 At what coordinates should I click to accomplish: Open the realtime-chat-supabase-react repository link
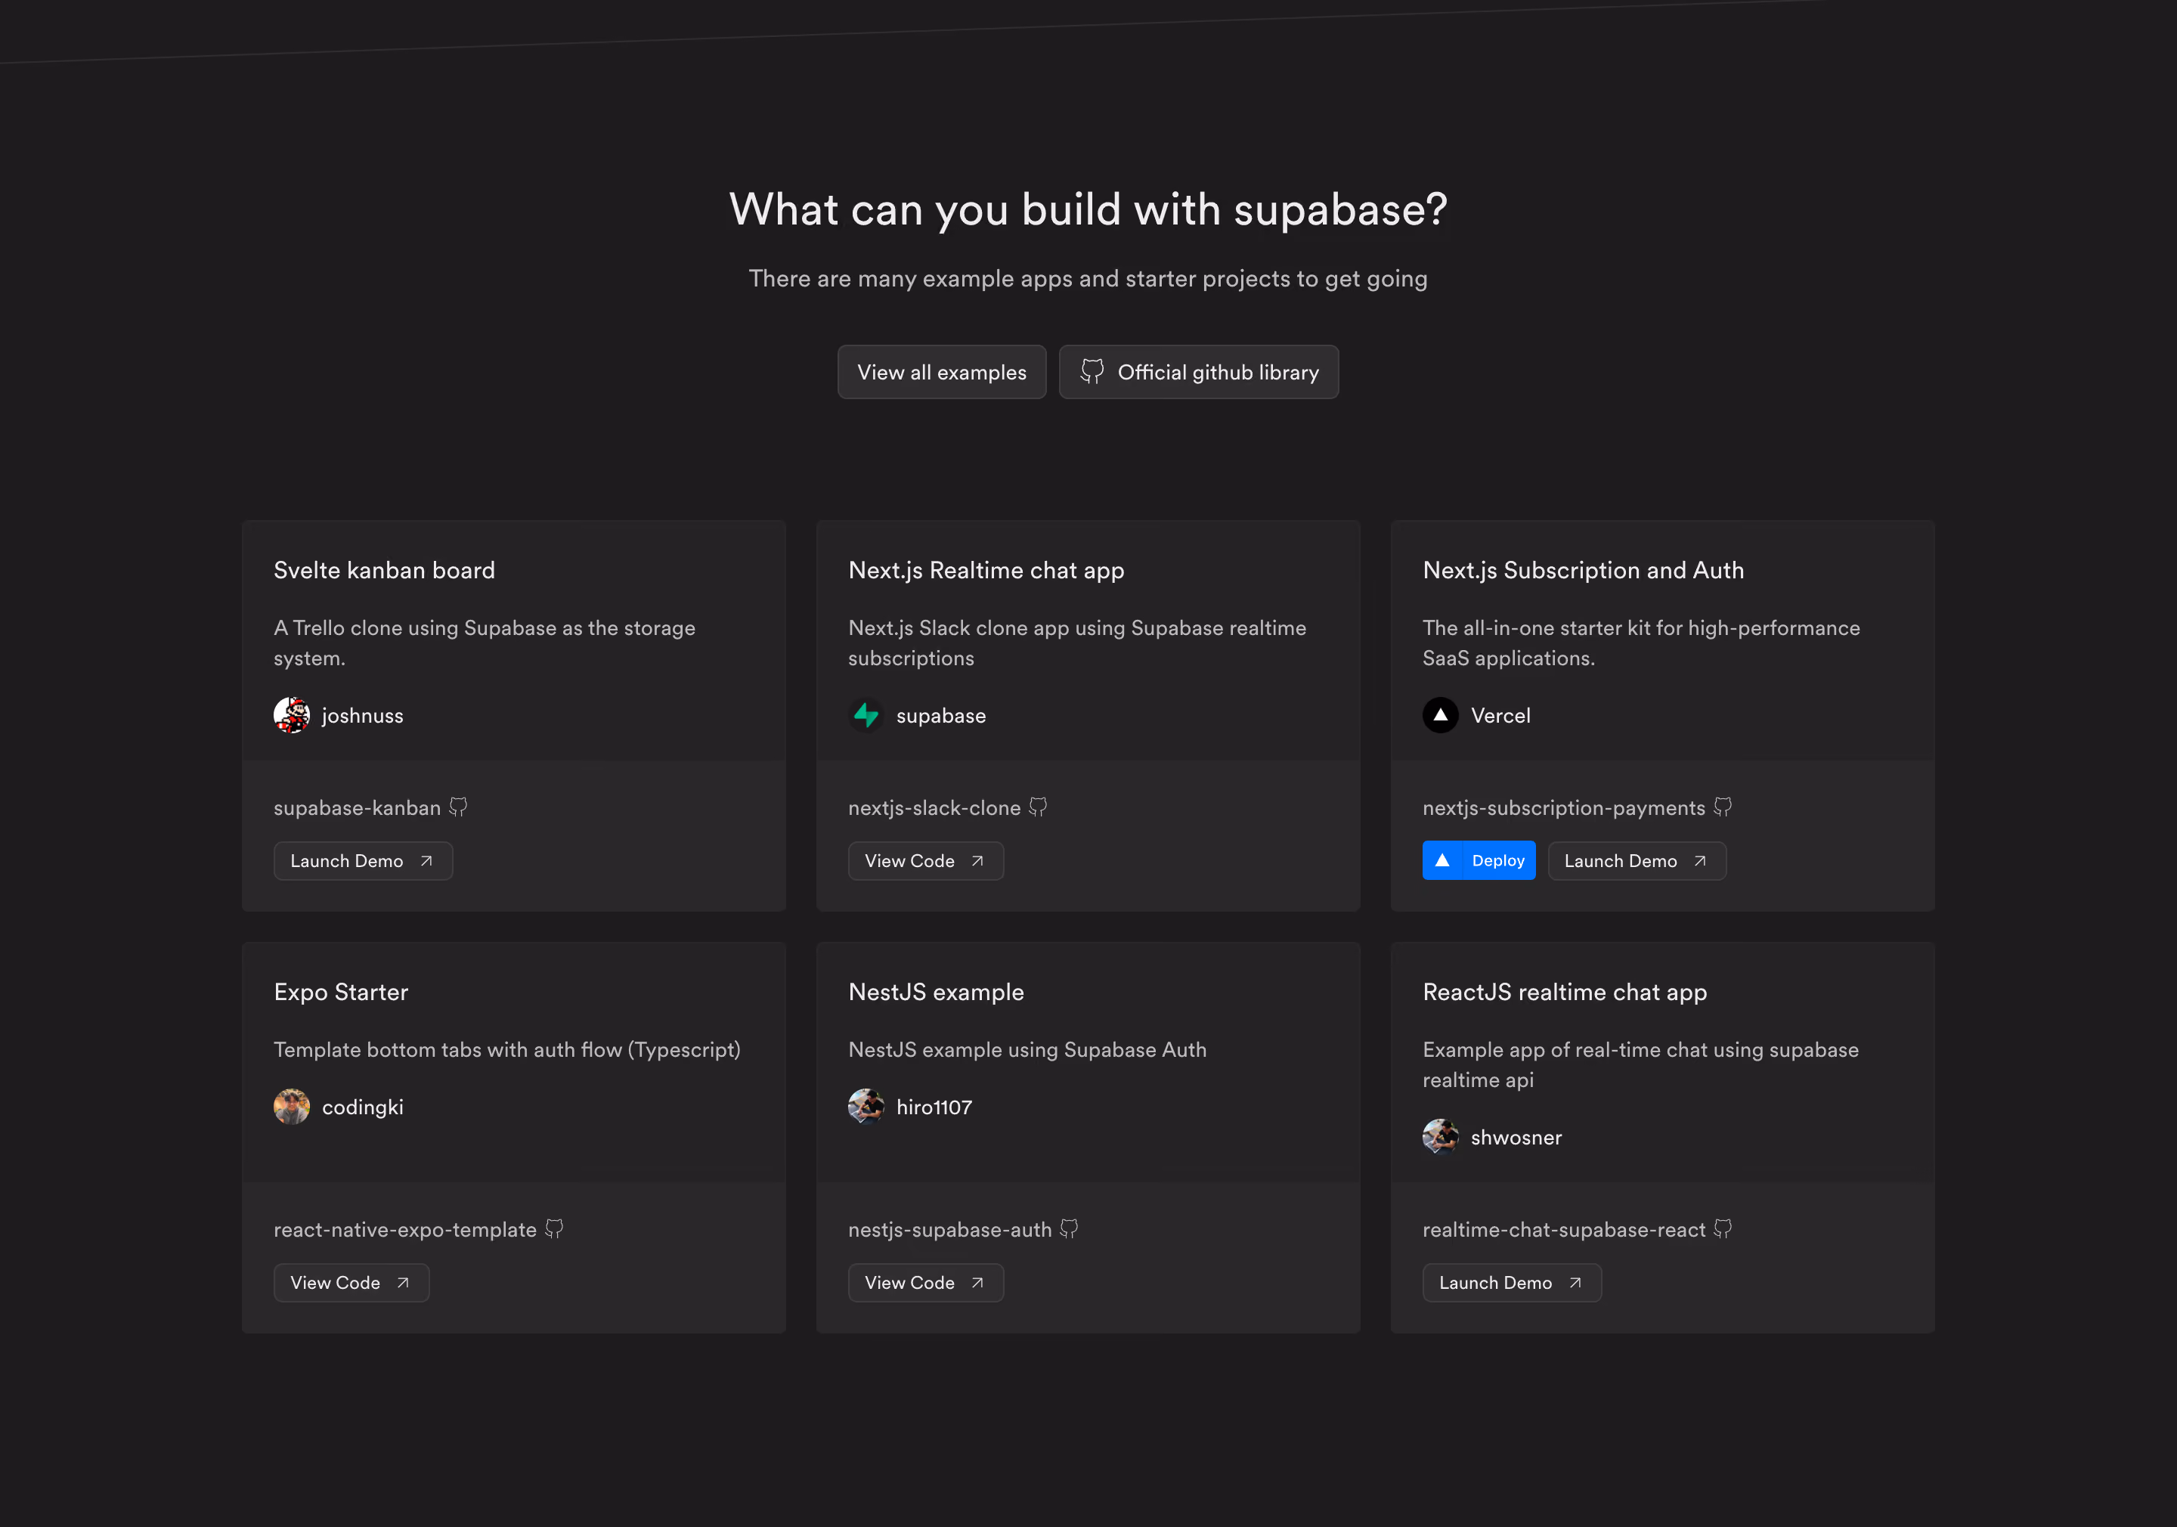(x=1563, y=1230)
